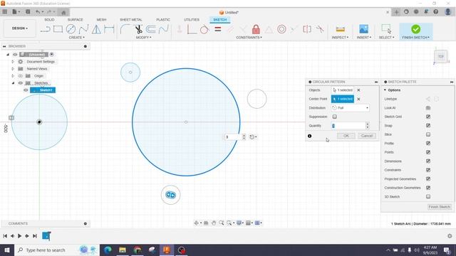Toggle the Profile checkbox
The width and height of the screenshot is (456, 256).
point(428,144)
